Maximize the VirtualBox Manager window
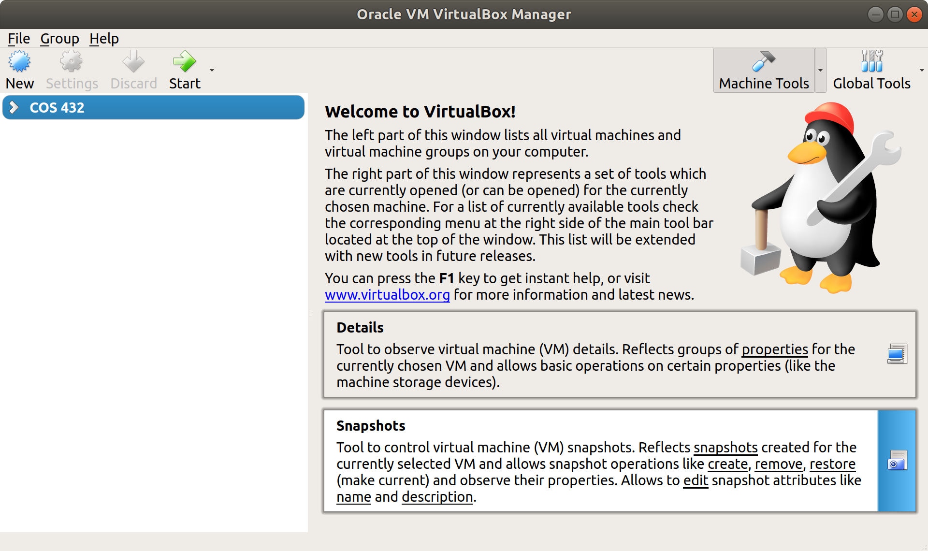Image resolution: width=928 pixels, height=551 pixels. [x=895, y=14]
